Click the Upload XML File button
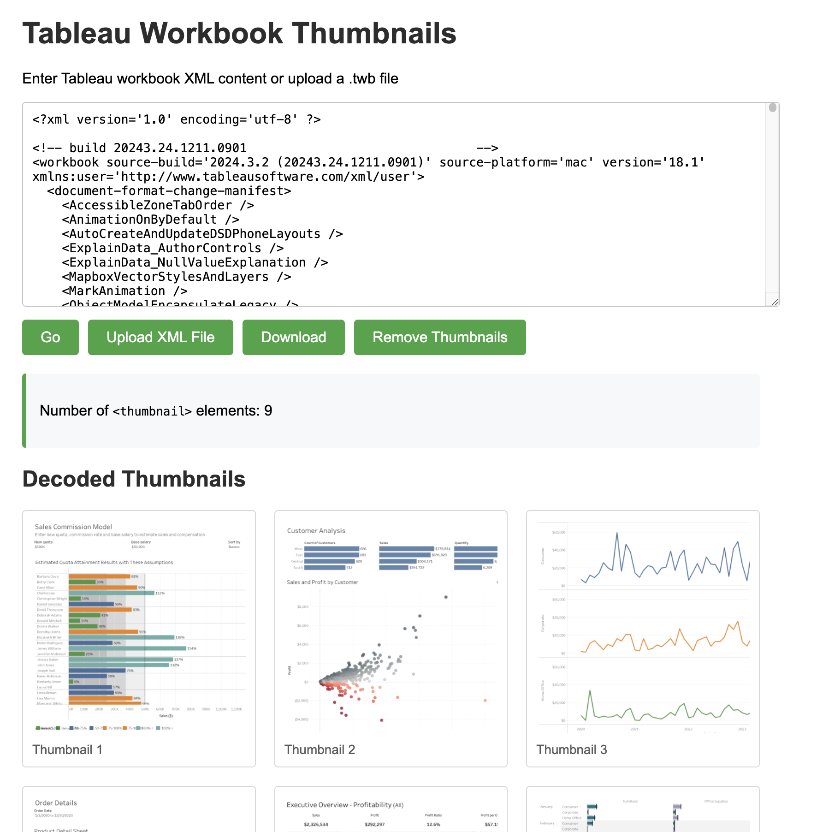This screenshot has height=832, width=817. [x=160, y=337]
